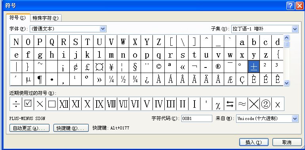Click symbol grid scroll up arrow

click(286, 37)
